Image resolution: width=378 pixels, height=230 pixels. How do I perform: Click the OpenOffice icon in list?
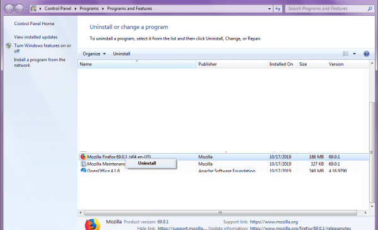coord(83,170)
